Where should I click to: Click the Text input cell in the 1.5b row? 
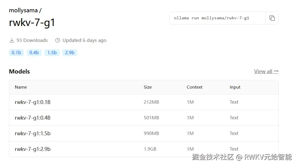point(234,133)
